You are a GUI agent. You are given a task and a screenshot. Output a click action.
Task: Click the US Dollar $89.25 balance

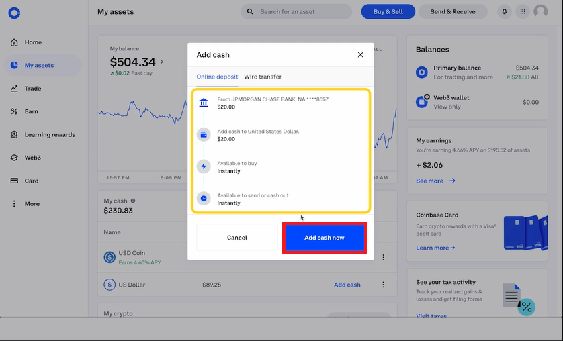pyautogui.click(x=212, y=285)
